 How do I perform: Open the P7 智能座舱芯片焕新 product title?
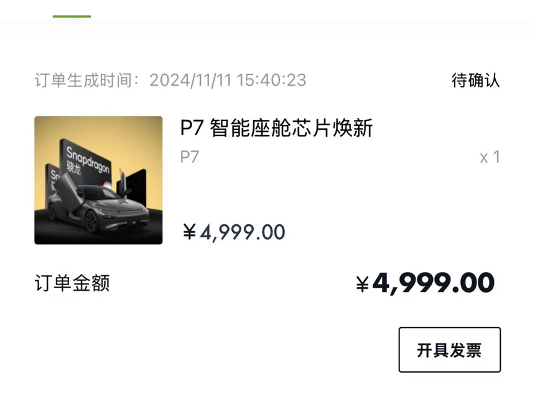click(276, 128)
